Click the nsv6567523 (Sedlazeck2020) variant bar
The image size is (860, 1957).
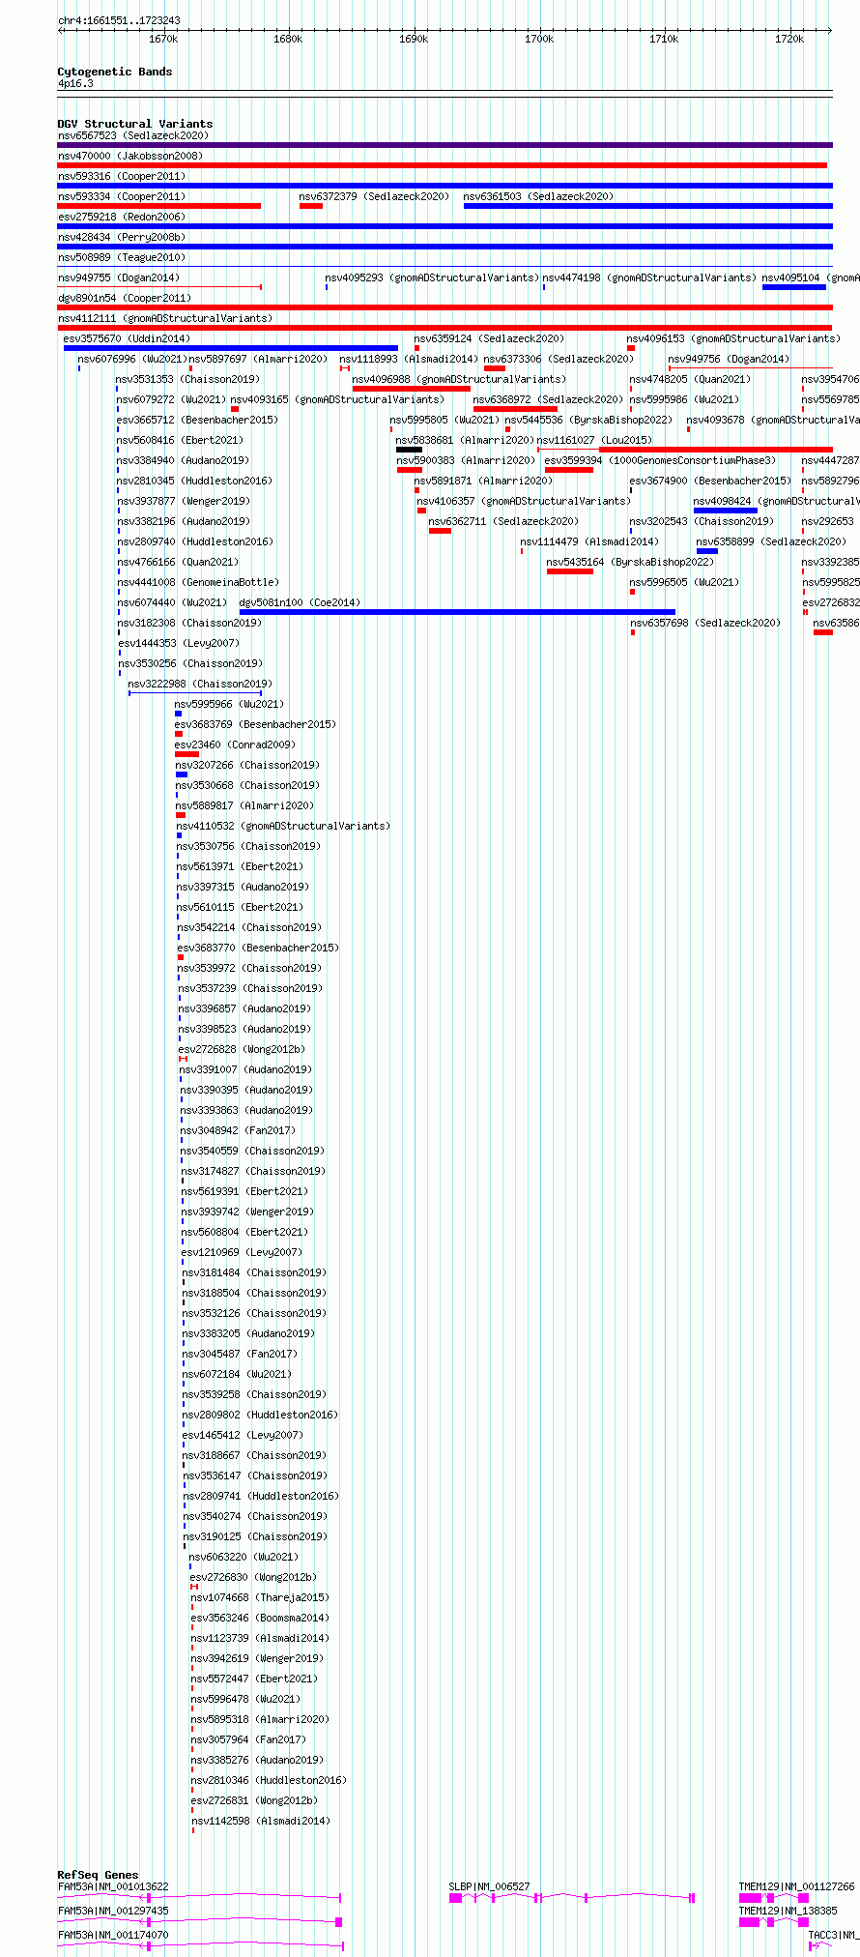tap(444, 145)
